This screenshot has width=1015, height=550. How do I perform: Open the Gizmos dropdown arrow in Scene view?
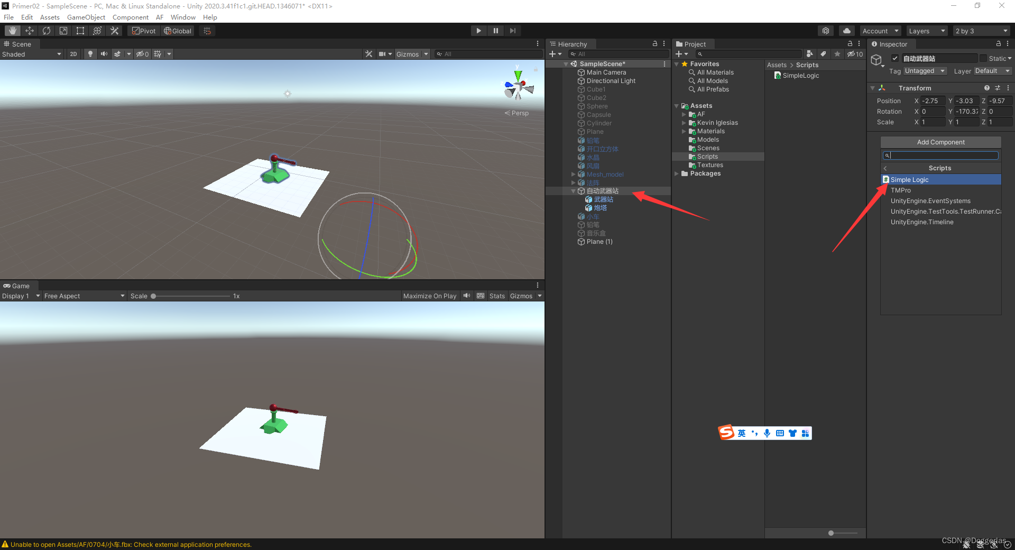pyautogui.click(x=426, y=54)
